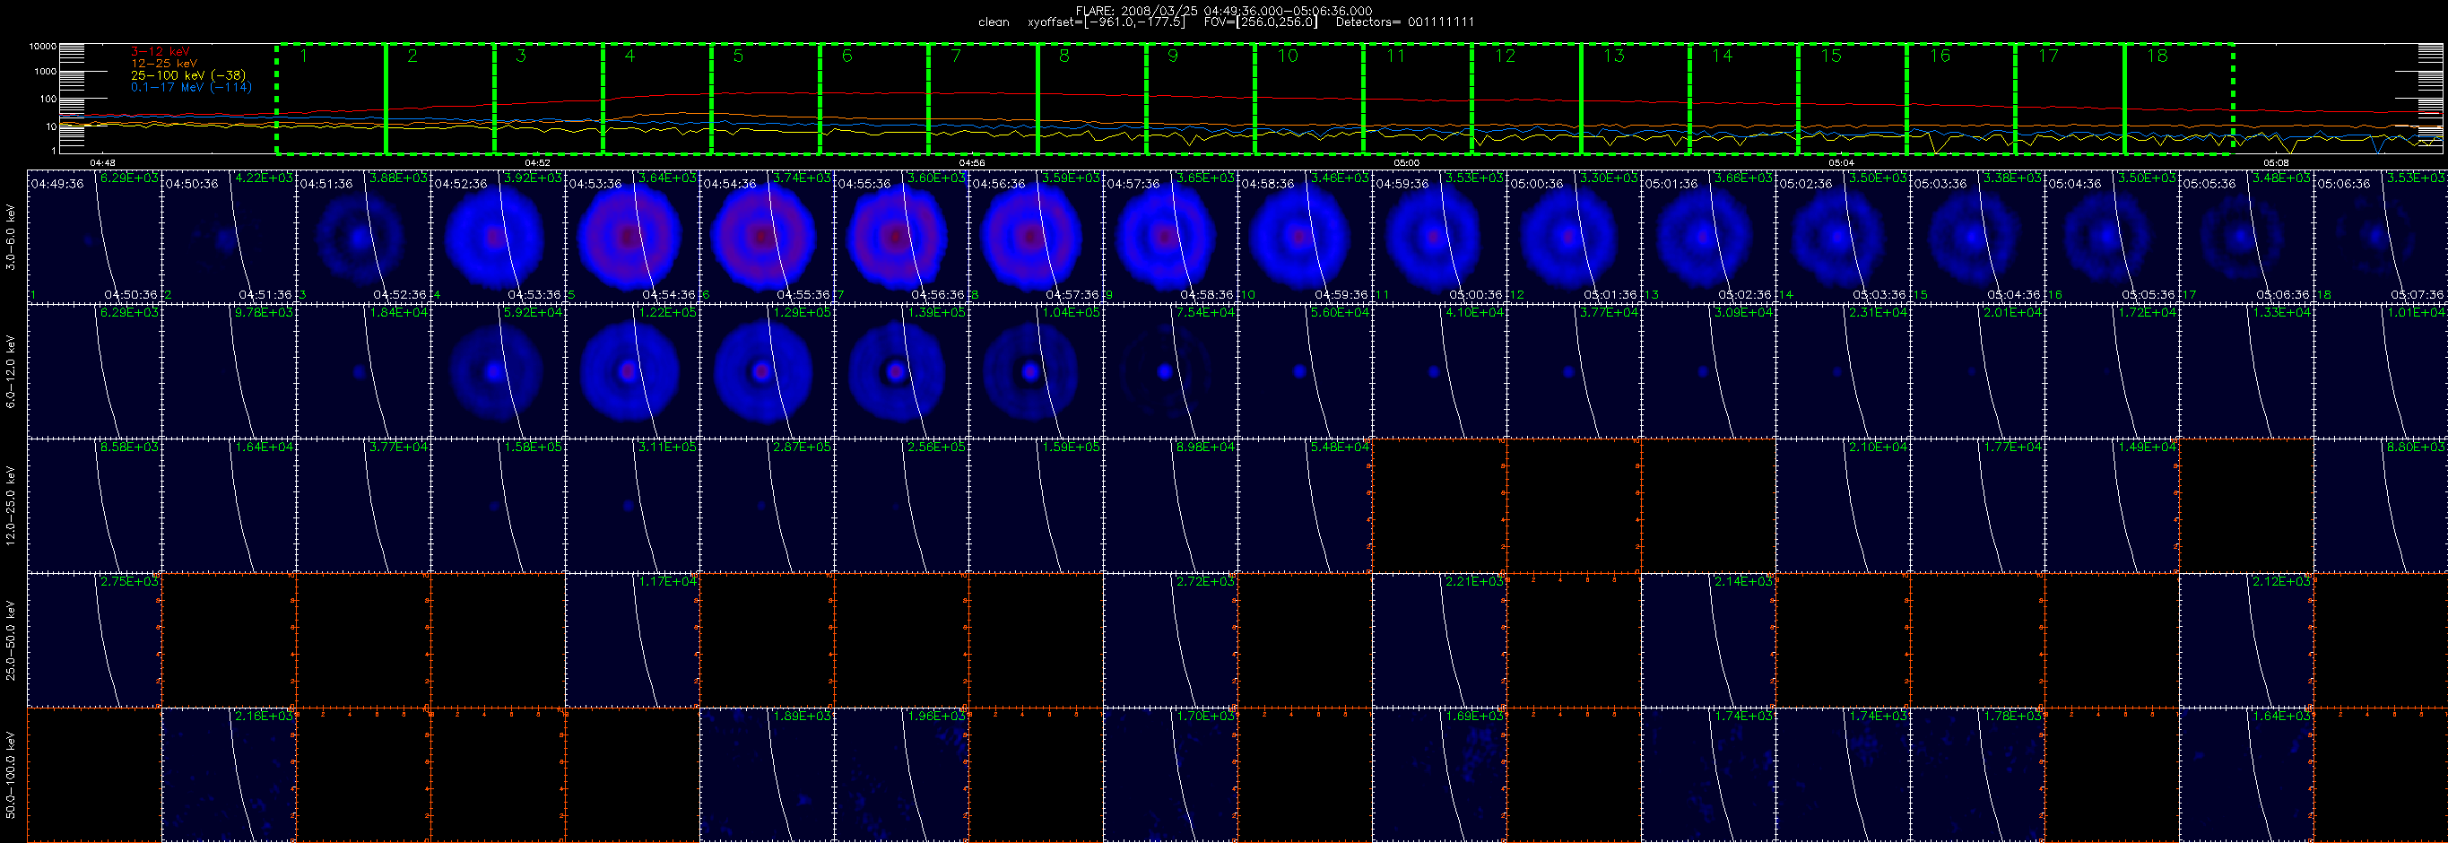The image size is (2448, 843).
Task: Click the red '3-12 keV' legend entry
Action: (160, 51)
